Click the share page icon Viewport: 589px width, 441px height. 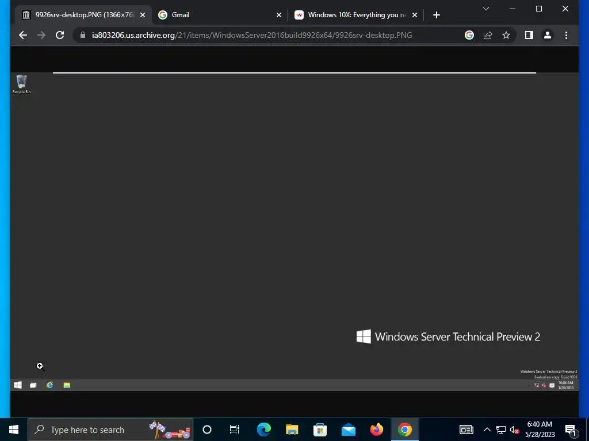488,35
